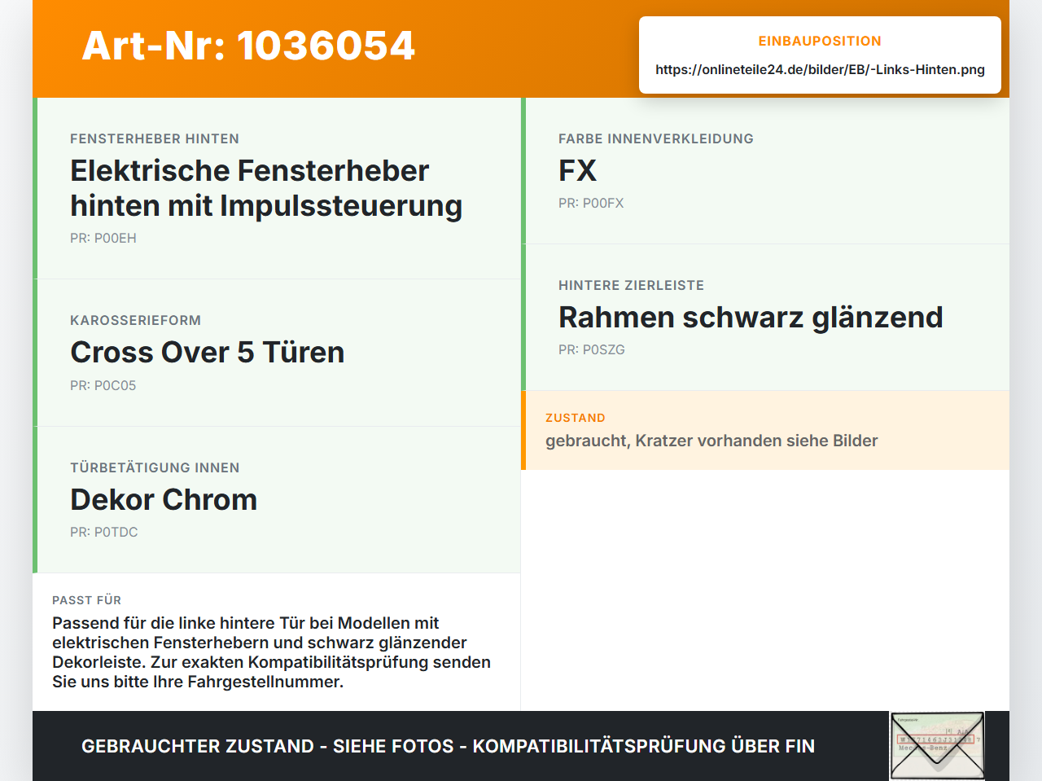The width and height of the screenshot is (1042, 781).
Task: Click the GEBRAUCHTER ZUSTAND footer banner text
Action: point(448,746)
